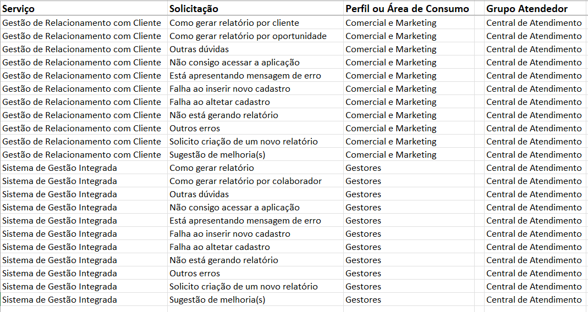
Task: Click 'Como gerar relatório por colaborador' cell
Action: (245, 181)
